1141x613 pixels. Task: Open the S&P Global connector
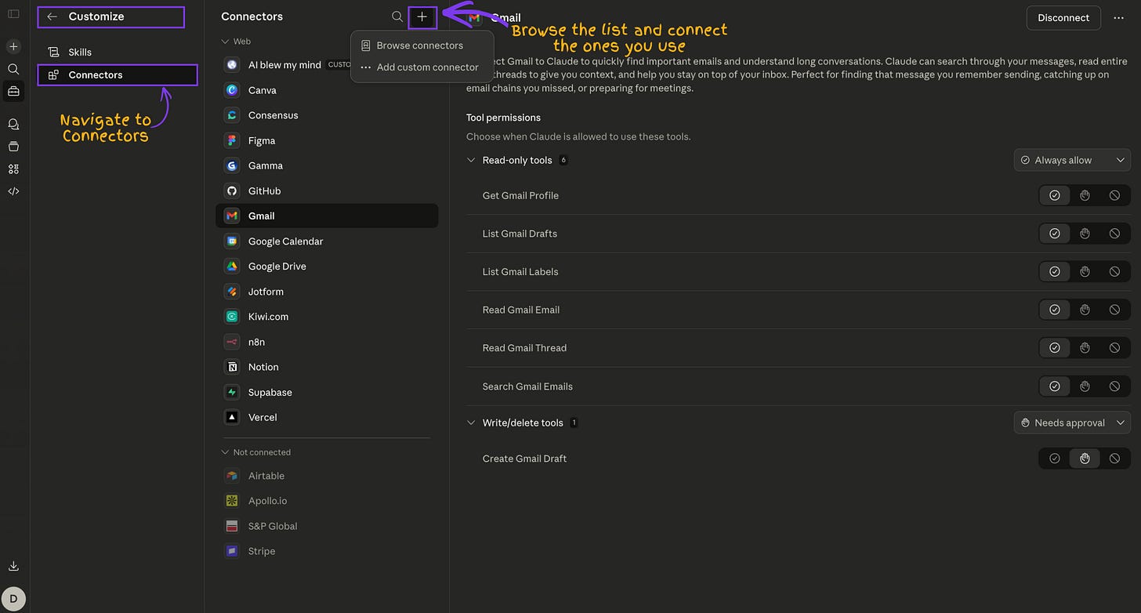tap(327, 526)
